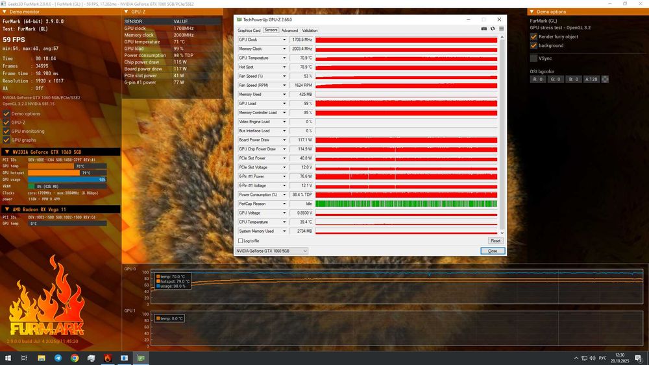Screen dimensions: 649x365
Task: Click R: 0 color field
Action: 537,79
